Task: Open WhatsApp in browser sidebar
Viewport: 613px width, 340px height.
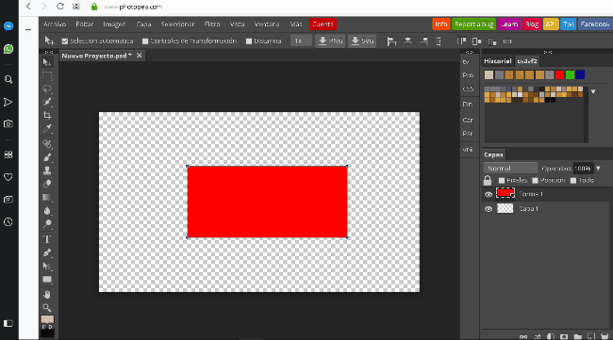Action: pos(8,49)
